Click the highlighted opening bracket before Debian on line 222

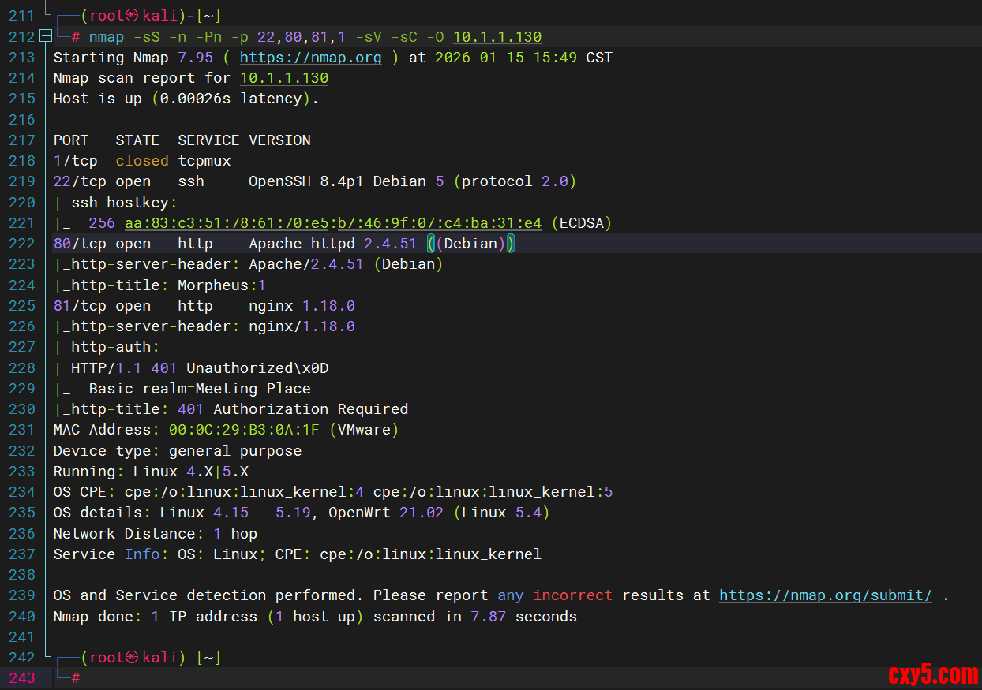pyautogui.click(x=431, y=244)
